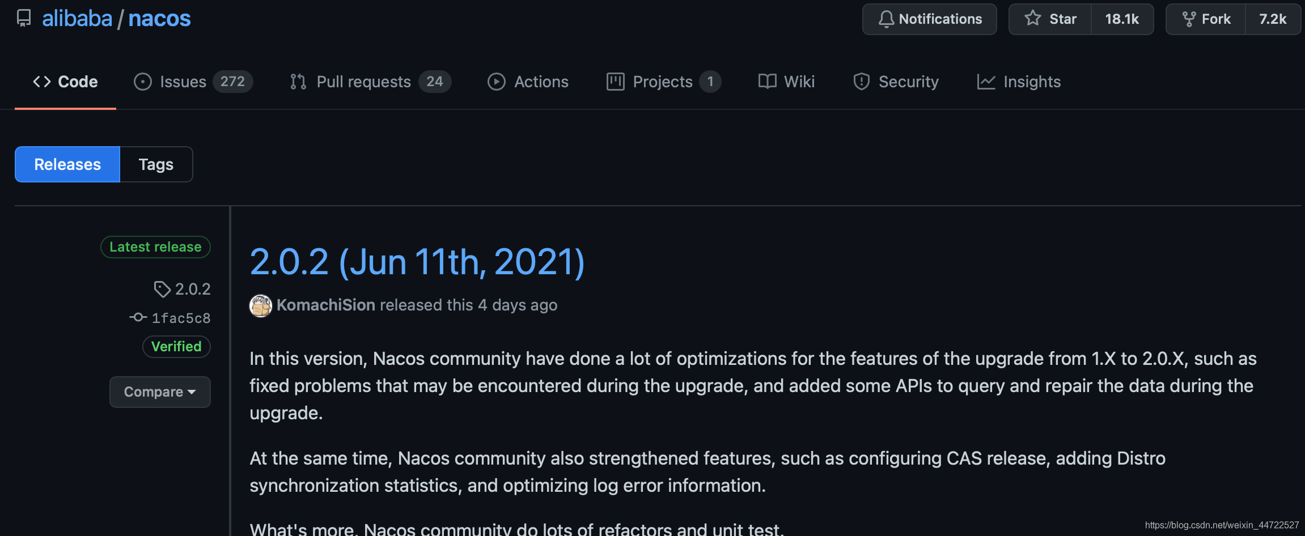
Task: Go to the Security tab
Action: tap(896, 82)
